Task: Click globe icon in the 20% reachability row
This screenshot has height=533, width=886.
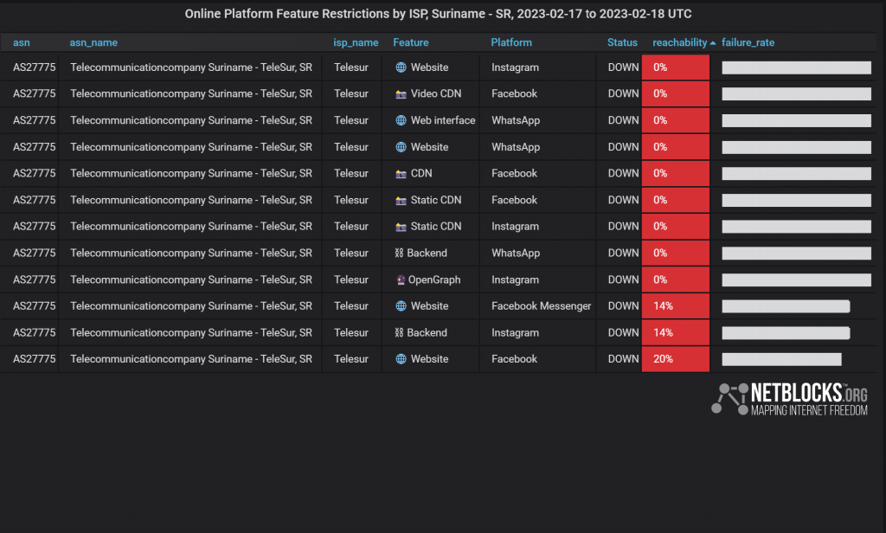Action: point(401,359)
